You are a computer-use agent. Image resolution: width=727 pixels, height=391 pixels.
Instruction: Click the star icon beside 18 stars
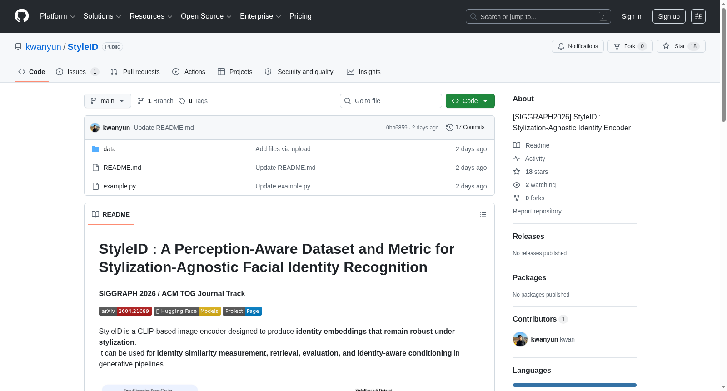click(517, 172)
